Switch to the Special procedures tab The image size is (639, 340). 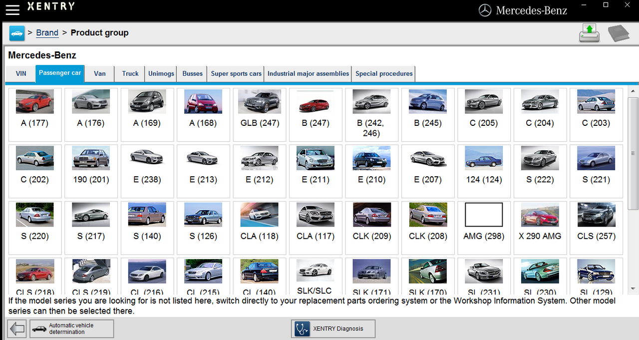[384, 74]
